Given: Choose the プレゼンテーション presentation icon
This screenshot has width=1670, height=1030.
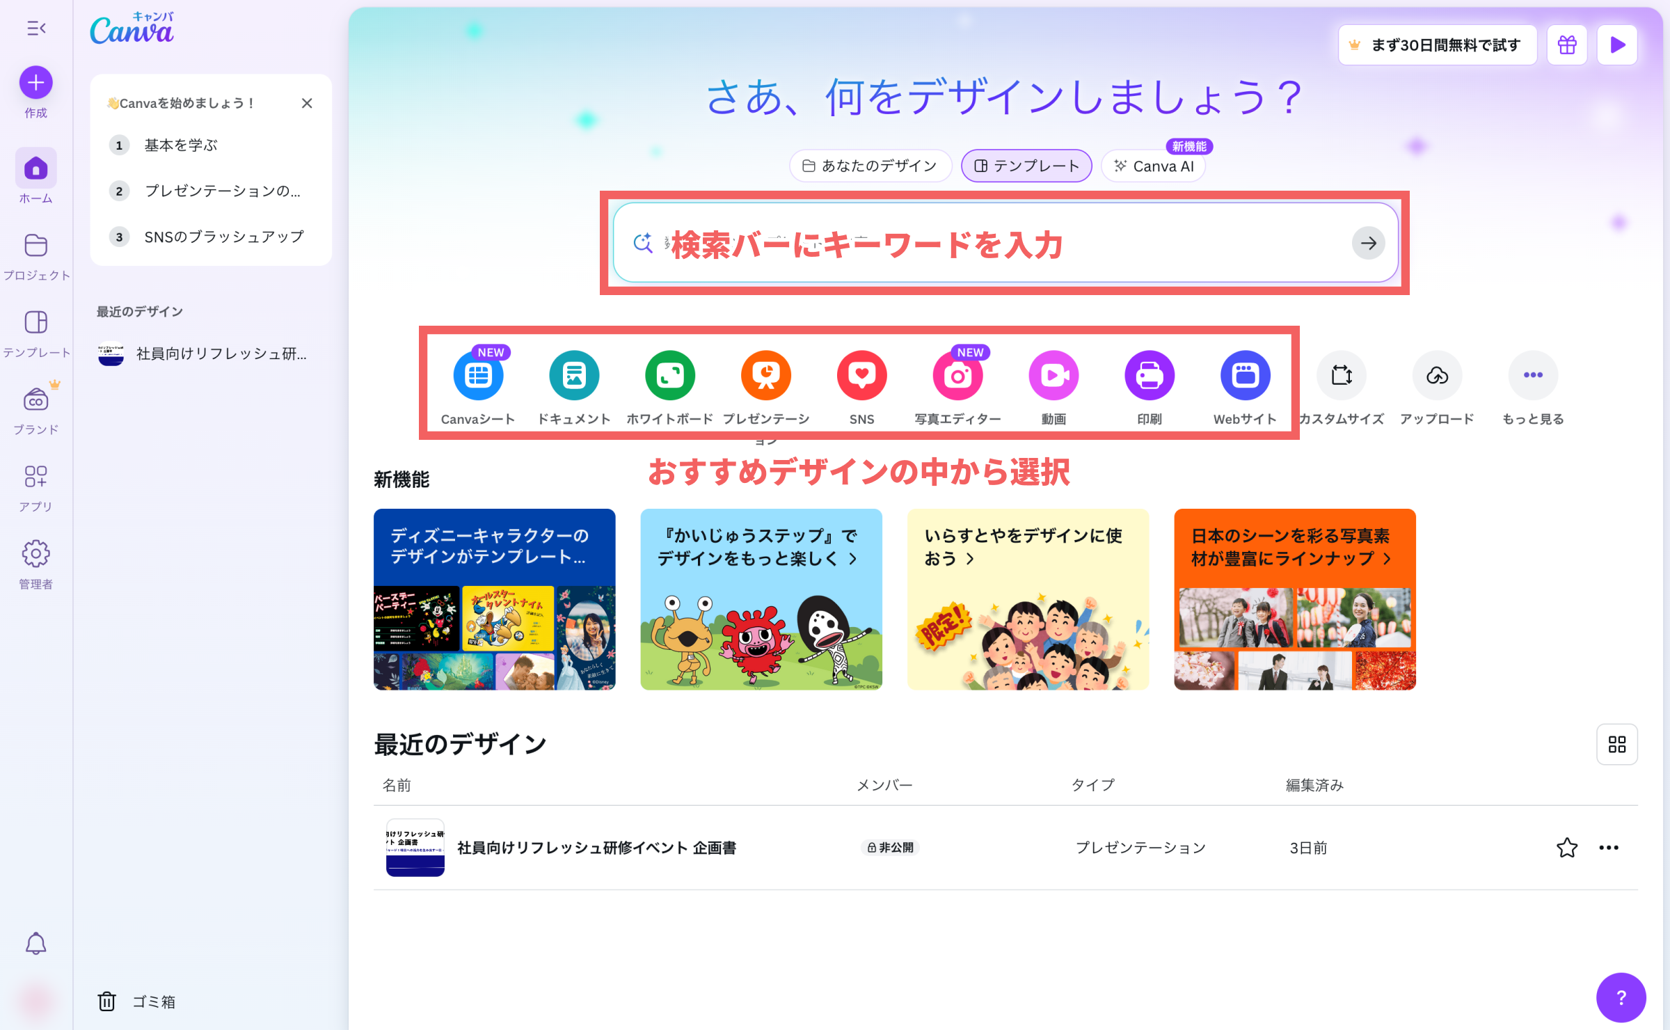Looking at the screenshot, I should pos(766,375).
